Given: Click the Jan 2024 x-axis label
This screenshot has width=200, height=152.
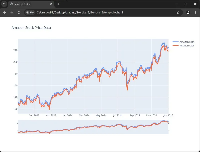Looking at the screenshot, I should click(x=68, y=115).
